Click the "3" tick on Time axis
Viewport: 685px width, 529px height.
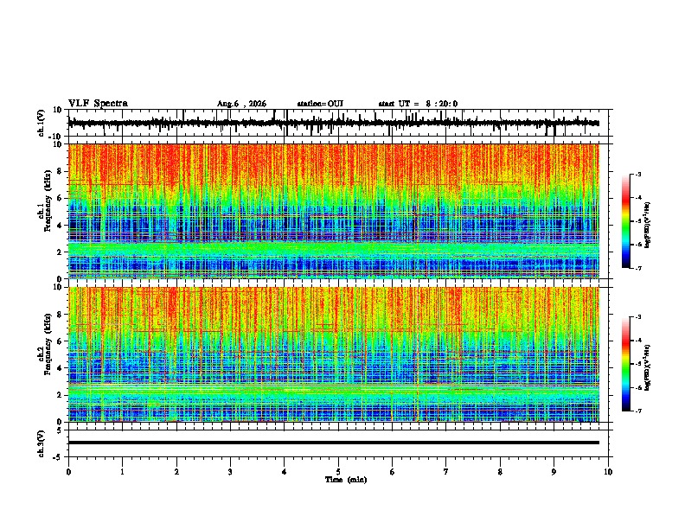[x=230, y=472]
